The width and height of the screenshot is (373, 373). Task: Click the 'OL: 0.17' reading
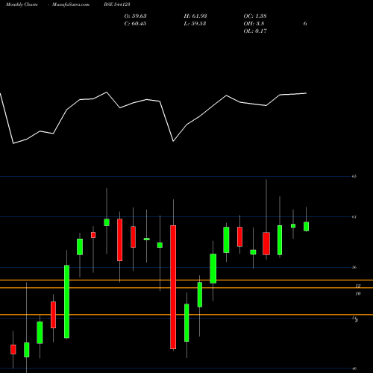click(255, 31)
